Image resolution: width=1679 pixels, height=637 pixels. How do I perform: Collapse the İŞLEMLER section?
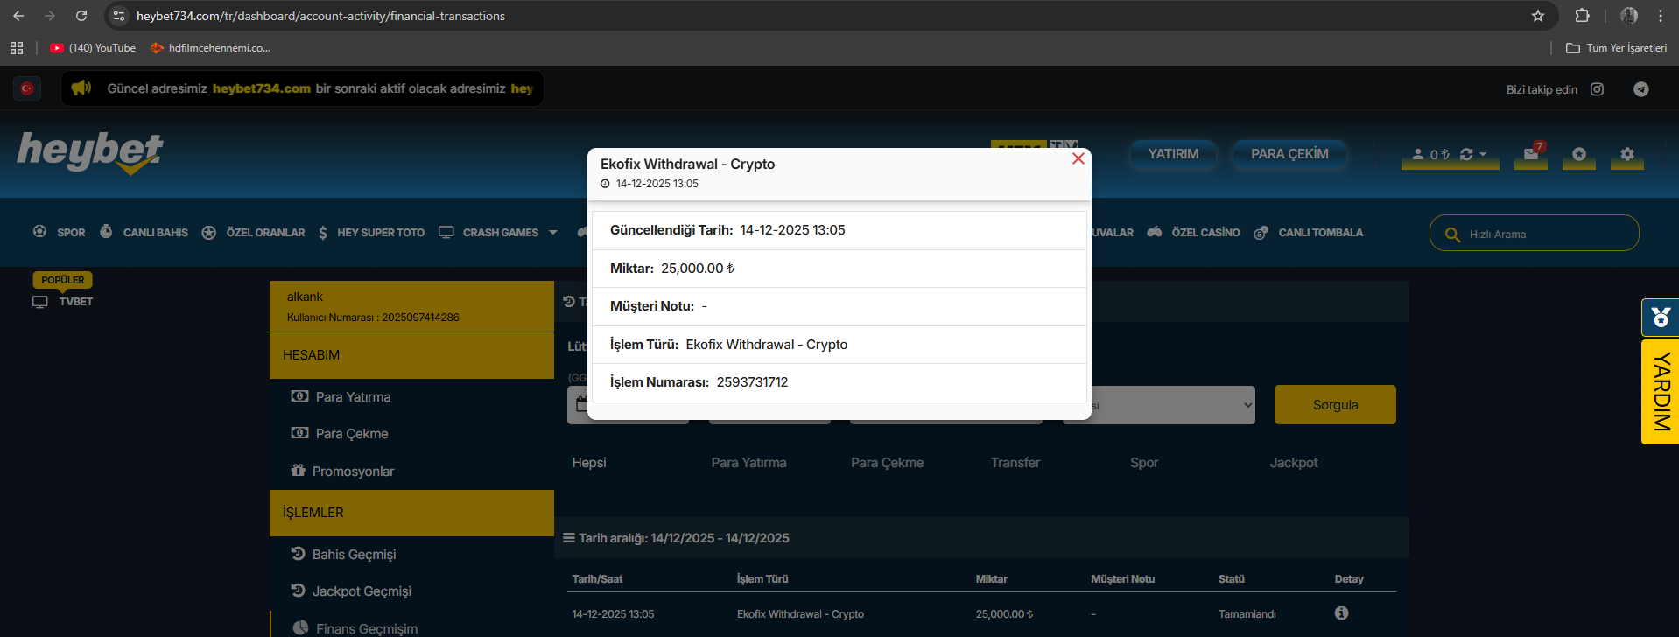pos(411,513)
